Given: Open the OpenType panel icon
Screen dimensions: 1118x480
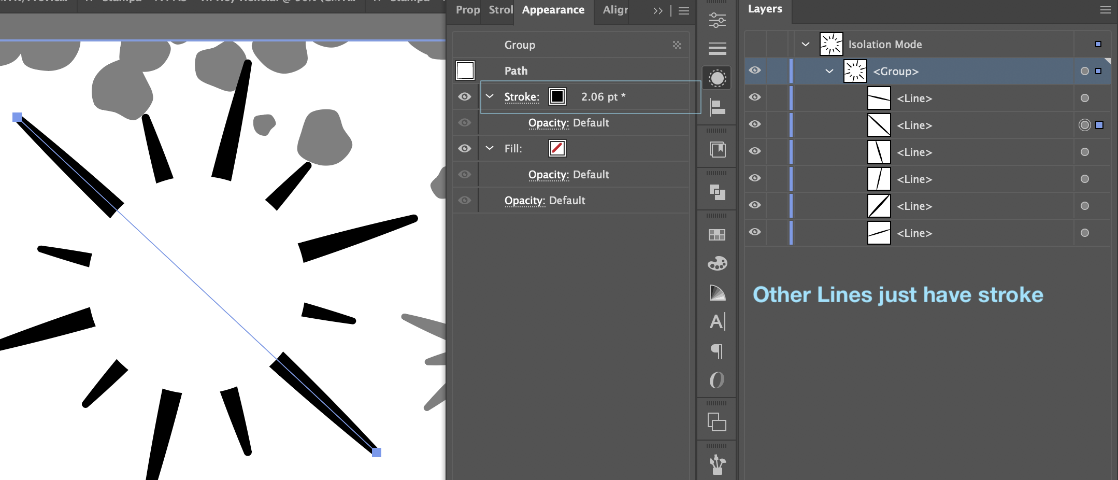Looking at the screenshot, I should [718, 380].
